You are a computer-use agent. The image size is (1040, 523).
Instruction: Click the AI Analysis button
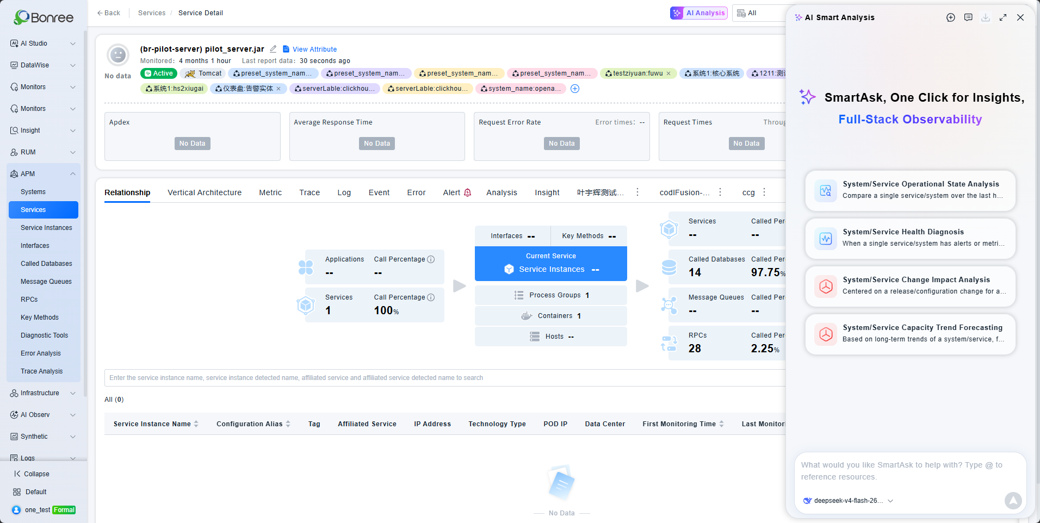tap(699, 13)
